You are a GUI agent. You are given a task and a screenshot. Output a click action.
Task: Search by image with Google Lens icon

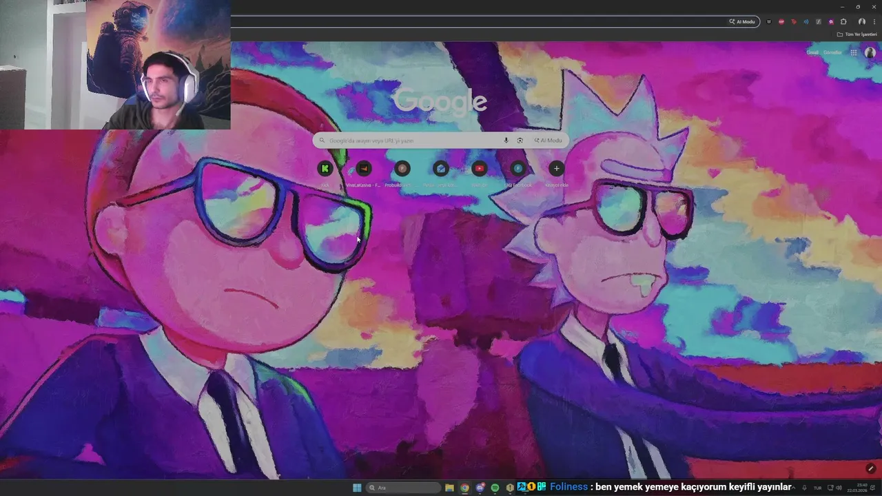(520, 141)
